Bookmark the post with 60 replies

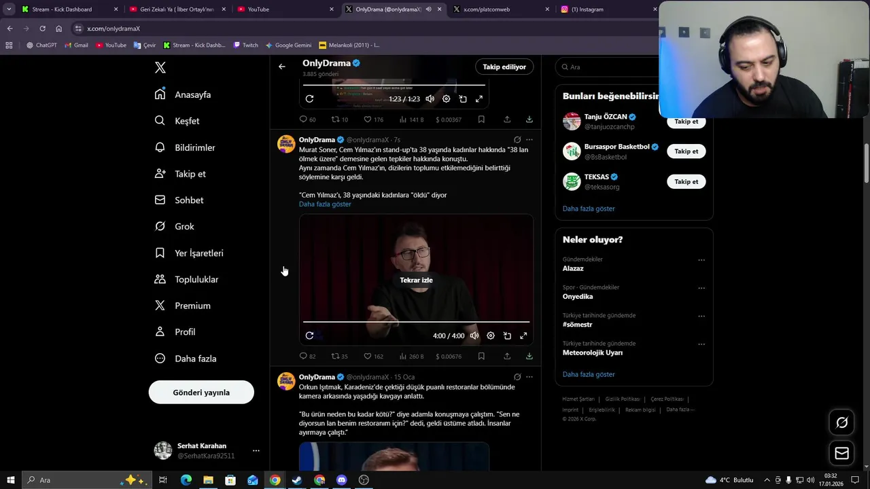(x=481, y=120)
